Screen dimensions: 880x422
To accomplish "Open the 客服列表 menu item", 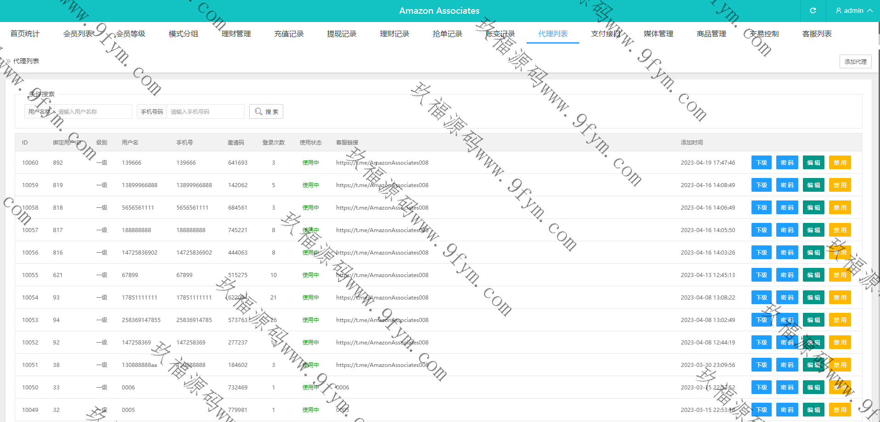I will [817, 34].
